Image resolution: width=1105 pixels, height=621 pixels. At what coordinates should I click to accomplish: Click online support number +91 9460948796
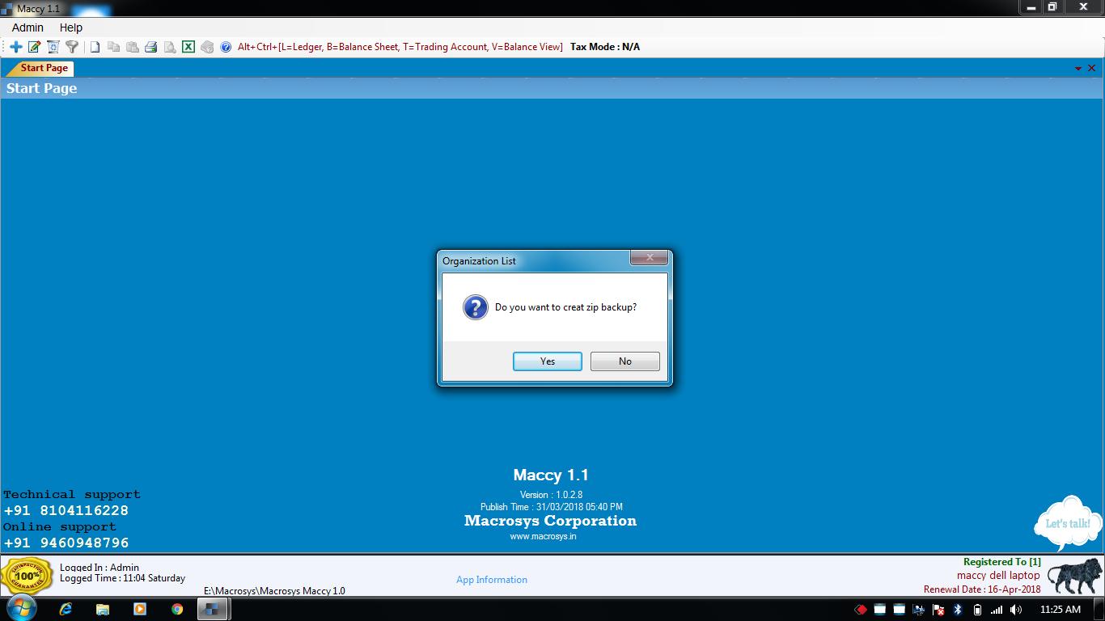[x=66, y=543]
